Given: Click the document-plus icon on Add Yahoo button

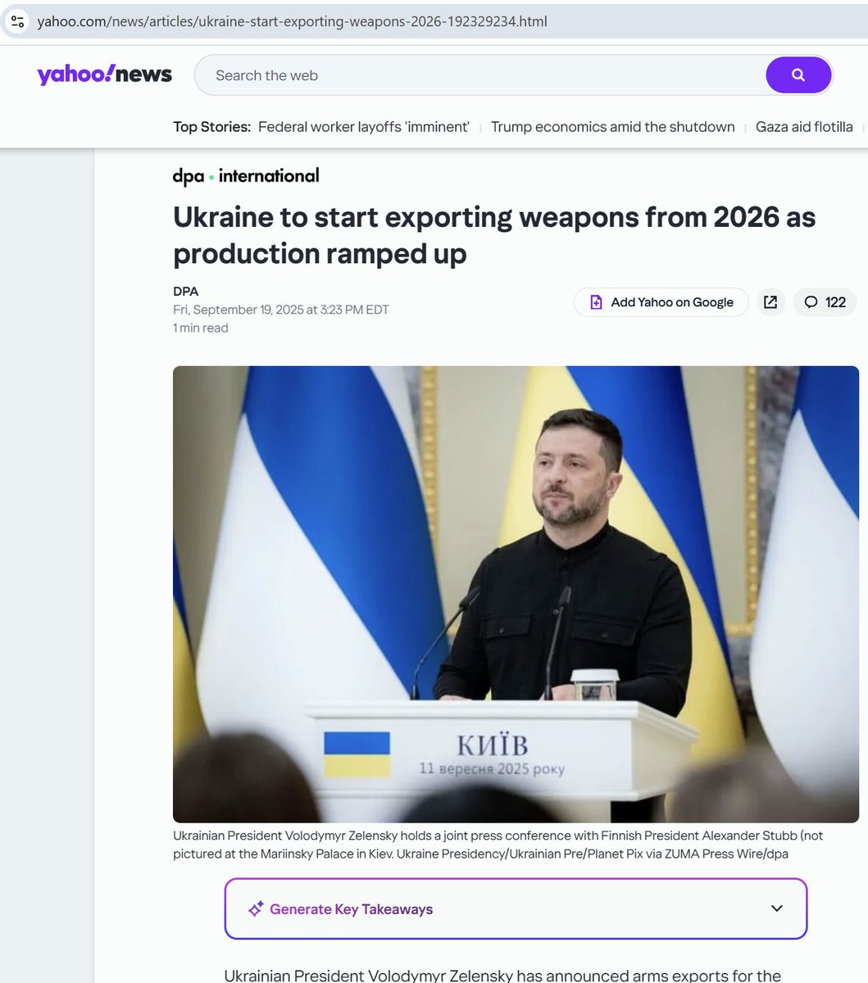Looking at the screenshot, I should 597,302.
